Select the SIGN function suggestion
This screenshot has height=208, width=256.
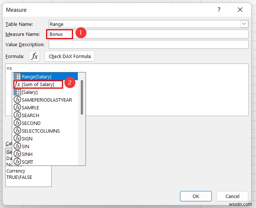point(45,139)
